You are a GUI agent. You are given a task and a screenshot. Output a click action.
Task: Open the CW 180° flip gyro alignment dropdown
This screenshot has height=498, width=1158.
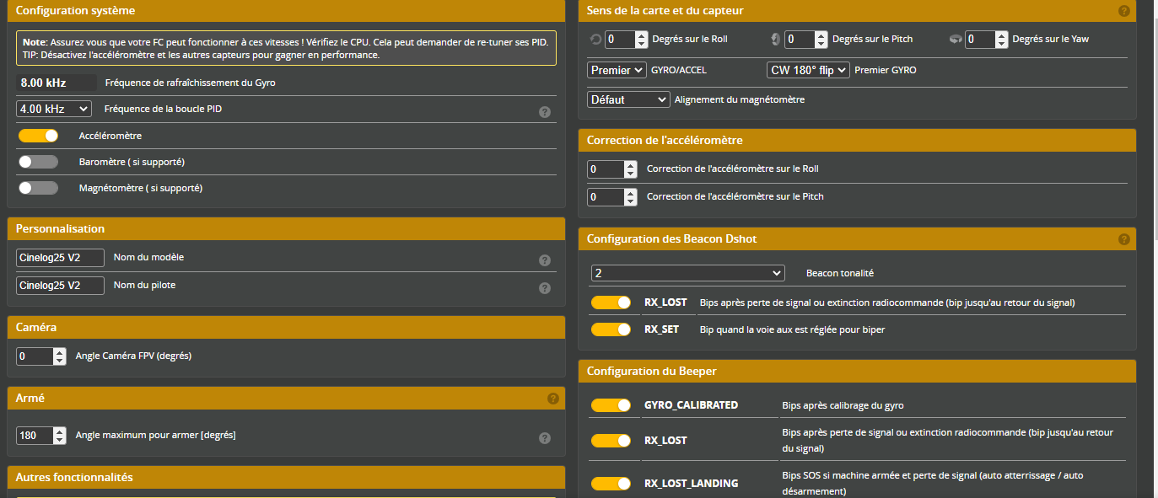[807, 70]
